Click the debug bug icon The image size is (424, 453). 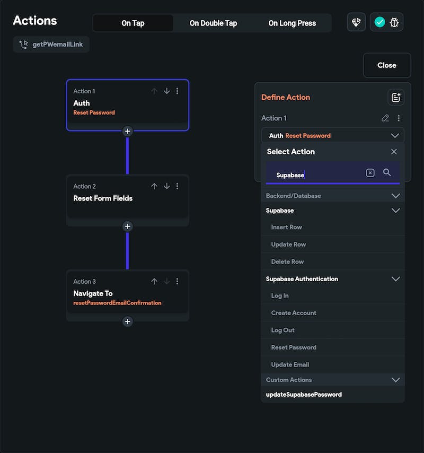pyautogui.click(x=394, y=22)
